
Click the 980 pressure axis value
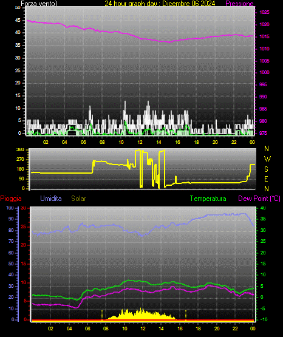263,121
